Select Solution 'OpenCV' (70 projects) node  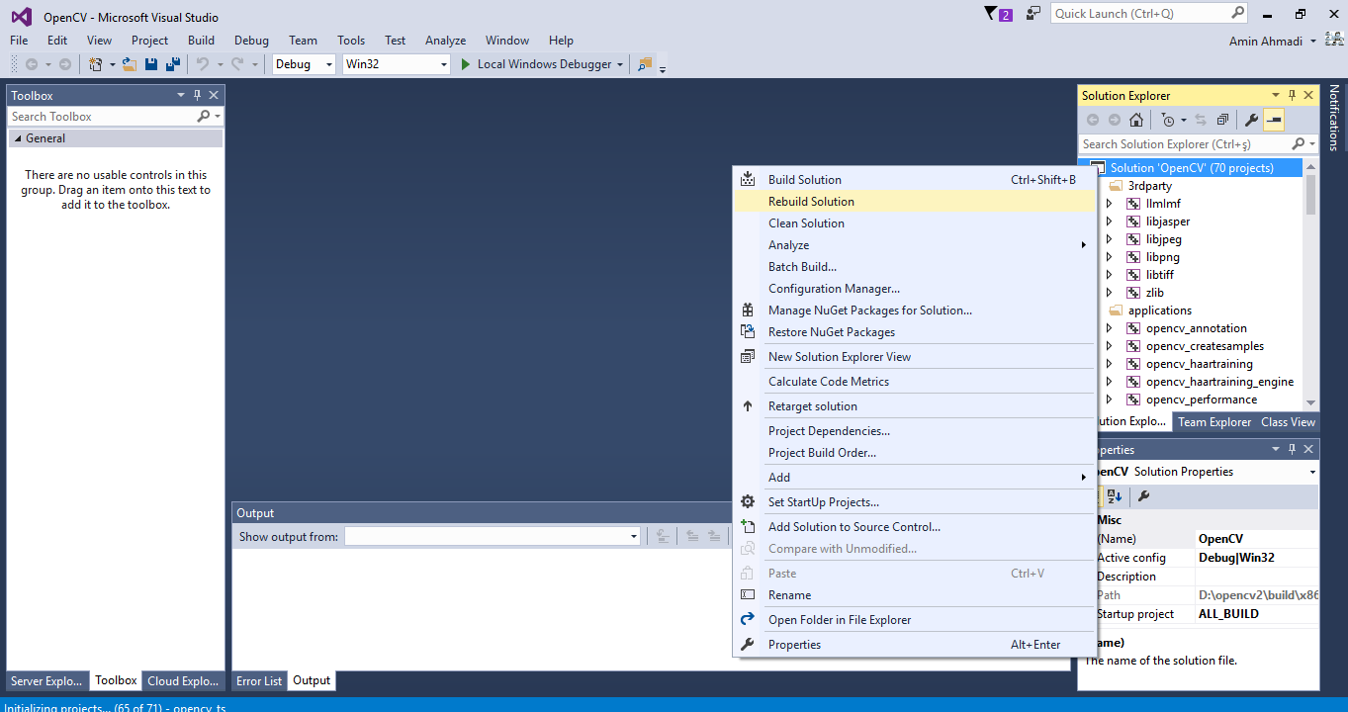pyautogui.click(x=1191, y=168)
